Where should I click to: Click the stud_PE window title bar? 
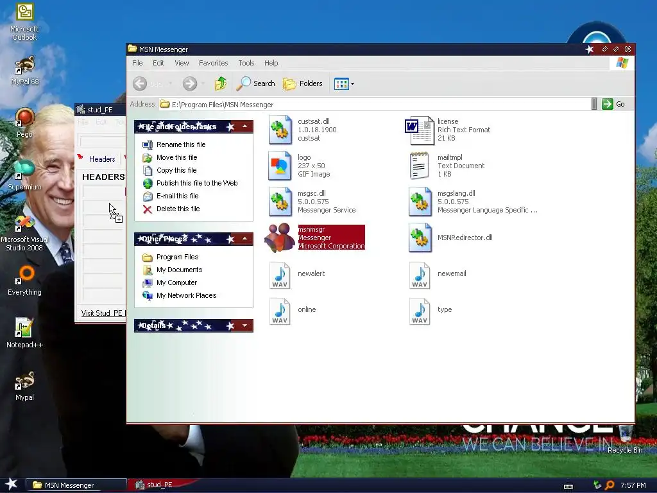tap(100, 110)
